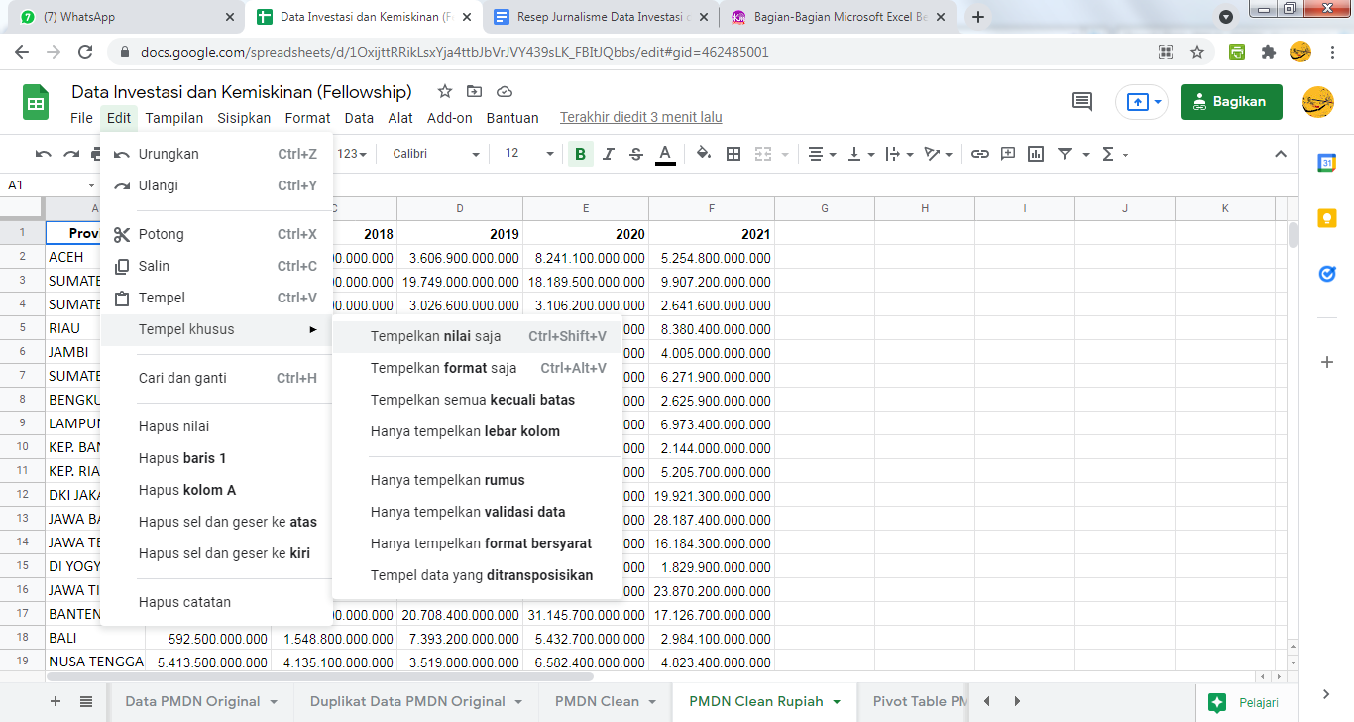
Task: Click the green Bagikan share button
Action: pyautogui.click(x=1230, y=102)
